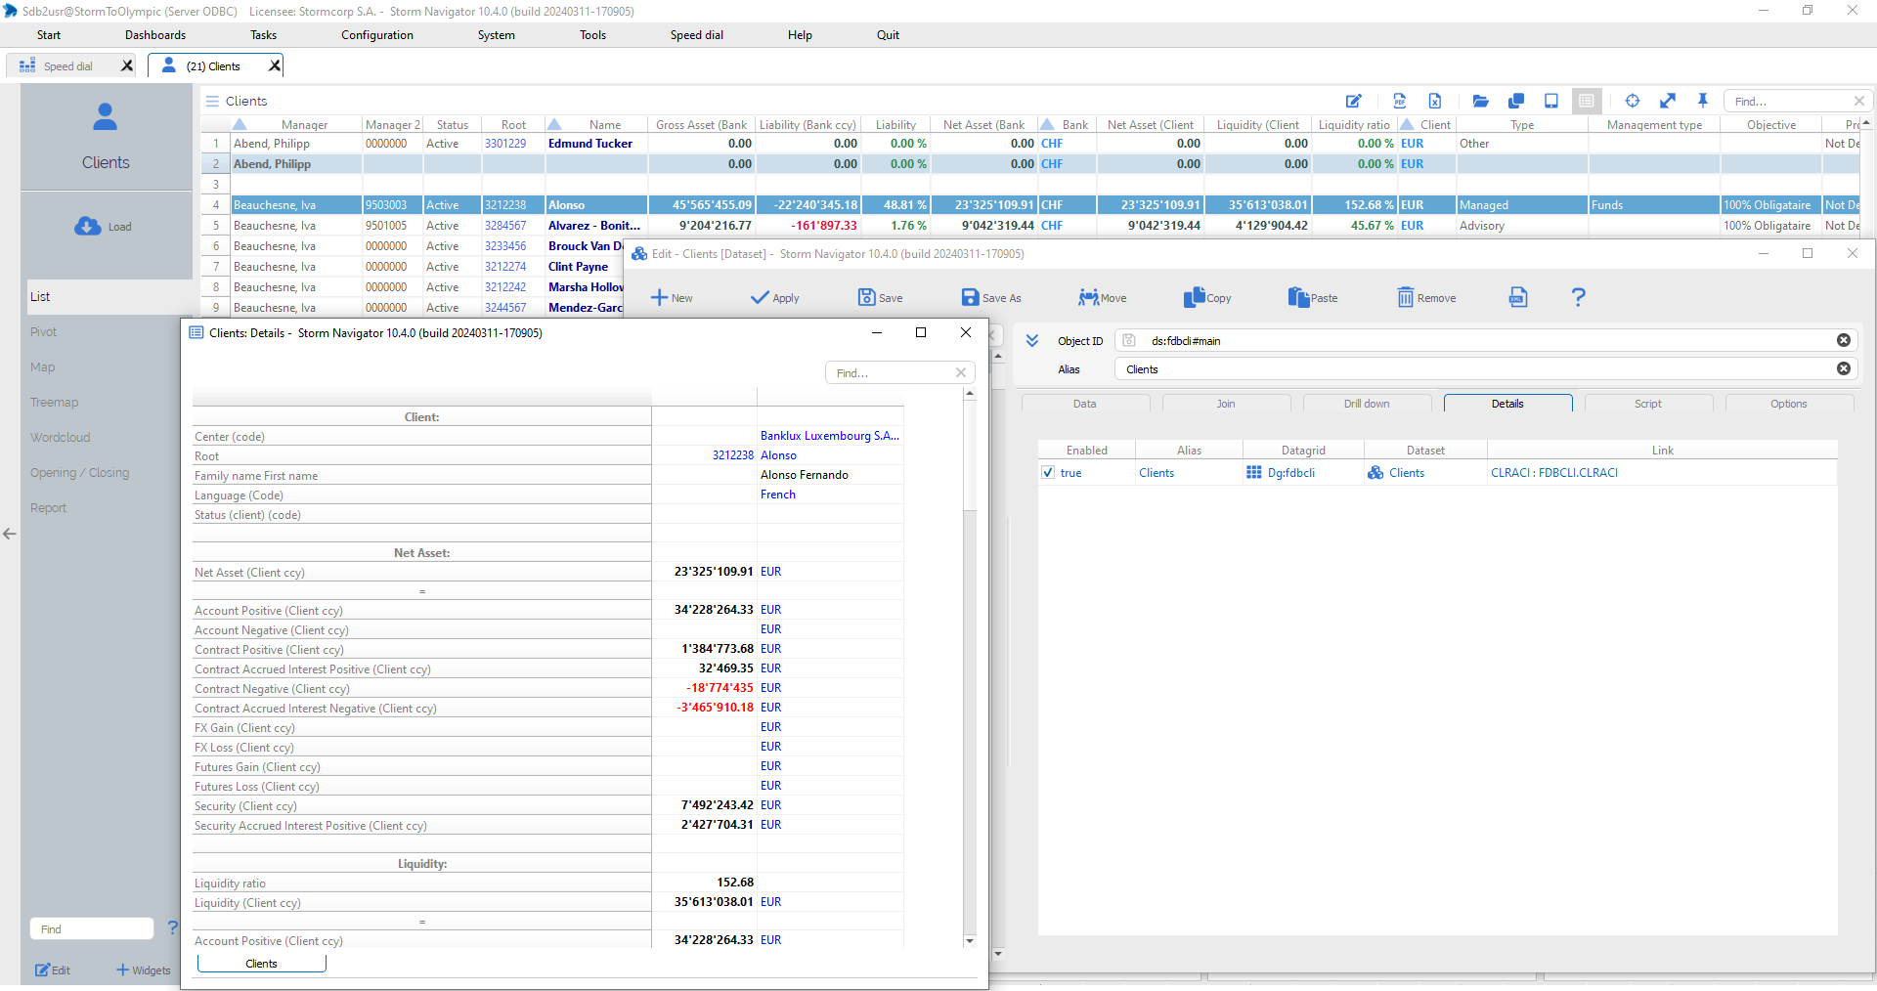Click Move in the Edit dataset toolbar
This screenshot has width=1877, height=991.
coord(1103,298)
